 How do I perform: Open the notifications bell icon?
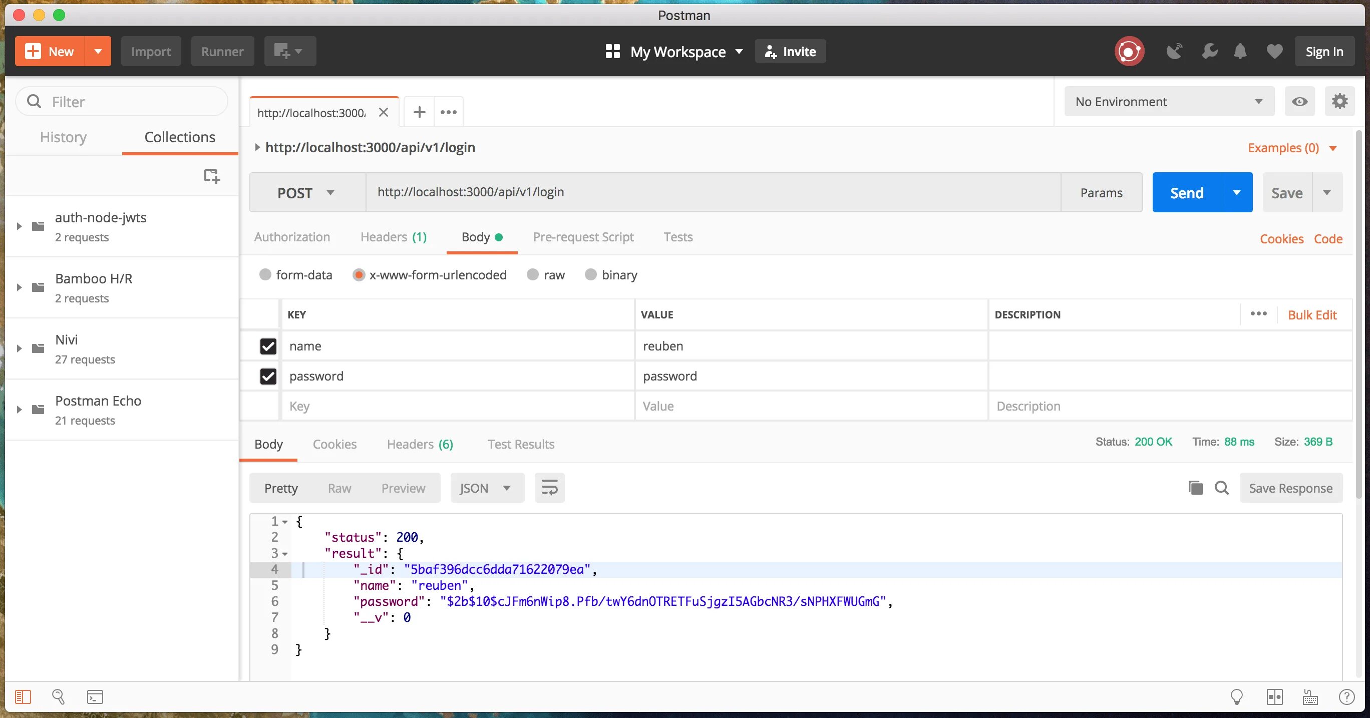point(1240,52)
